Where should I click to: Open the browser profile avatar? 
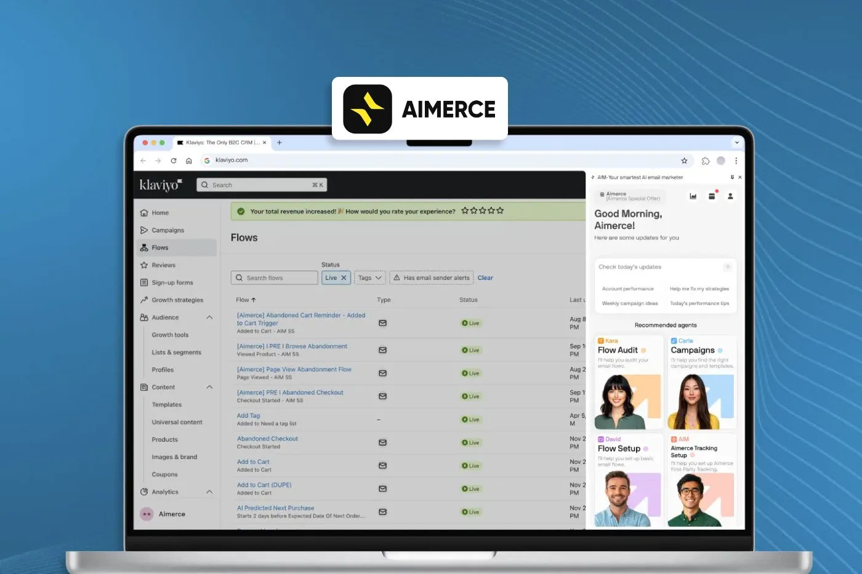tap(721, 161)
